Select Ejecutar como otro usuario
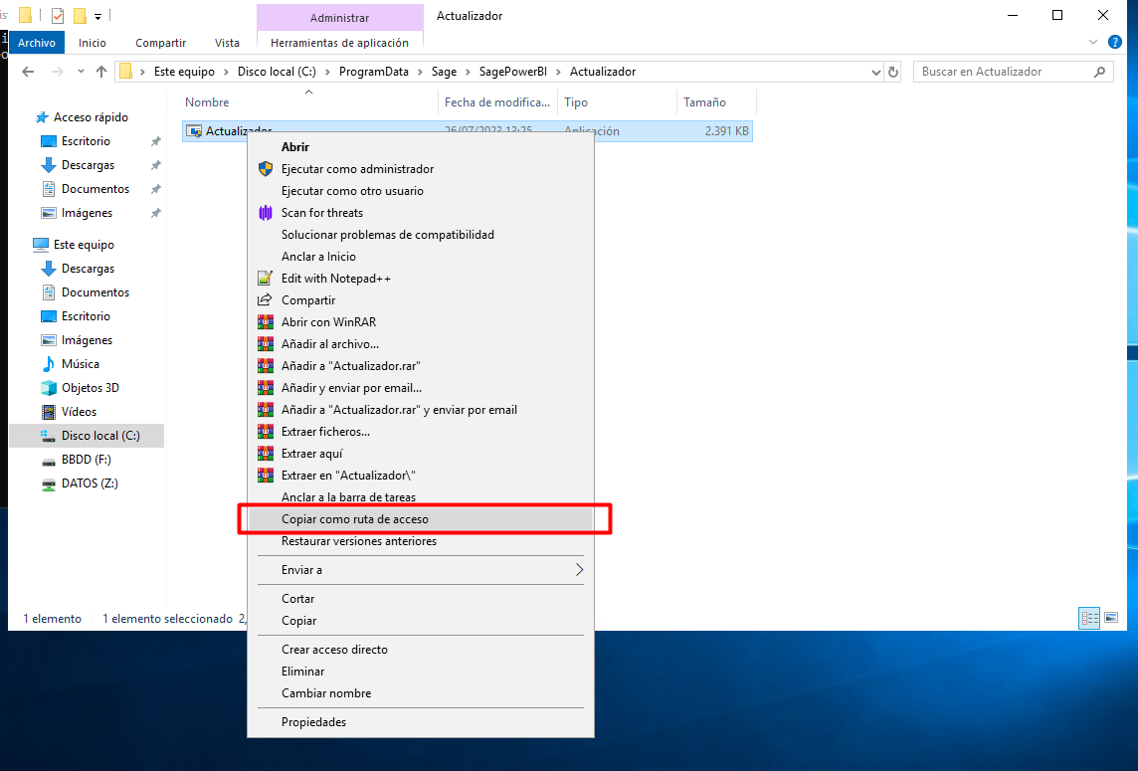 421,191
